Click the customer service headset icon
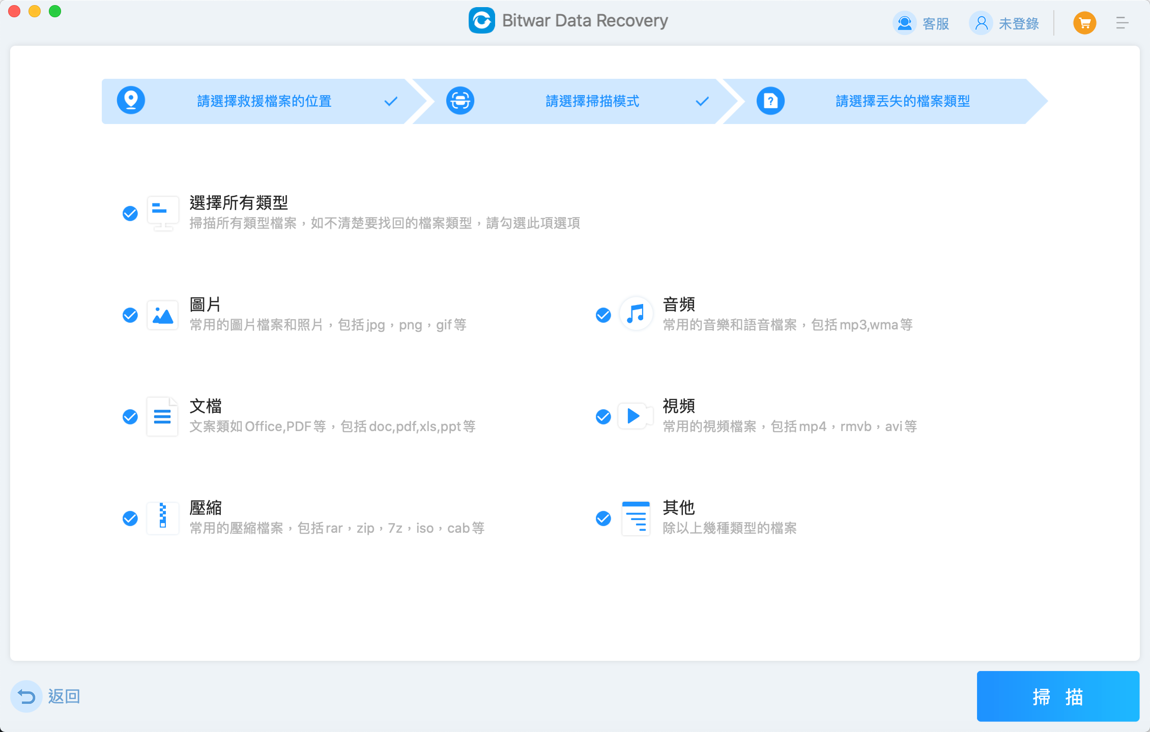The width and height of the screenshot is (1150, 732). [x=904, y=23]
